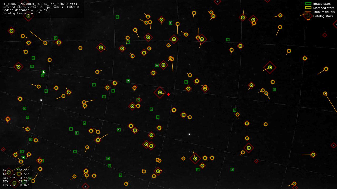
Task: Click the red cross center marker
Action: 169,94
